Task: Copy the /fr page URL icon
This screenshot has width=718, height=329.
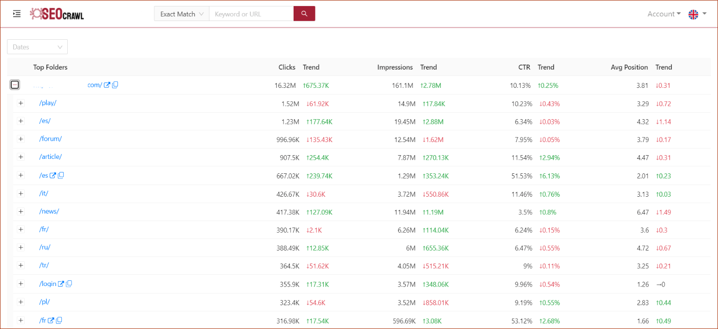Action: pyautogui.click(x=59, y=320)
